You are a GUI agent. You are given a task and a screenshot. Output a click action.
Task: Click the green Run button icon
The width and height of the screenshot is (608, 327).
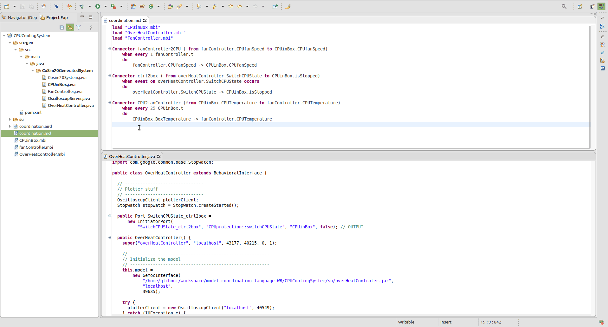coord(98,6)
